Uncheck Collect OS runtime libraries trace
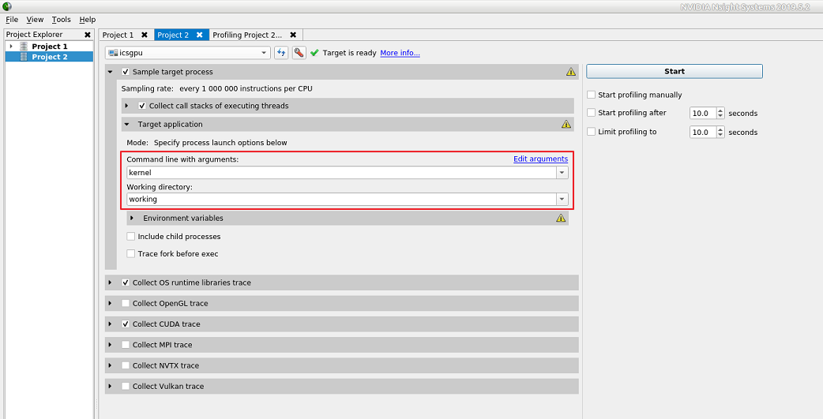This screenshot has height=419, width=823. (x=126, y=282)
